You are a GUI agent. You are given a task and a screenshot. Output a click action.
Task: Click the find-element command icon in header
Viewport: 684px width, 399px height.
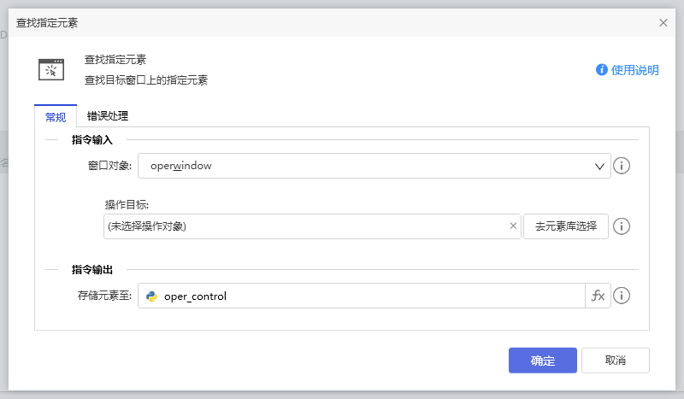click(x=51, y=69)
